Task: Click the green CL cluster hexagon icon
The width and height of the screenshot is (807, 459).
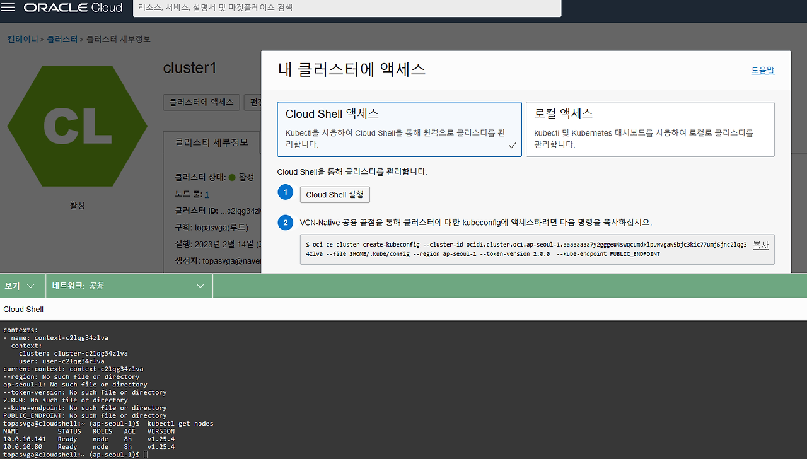Action: (77, 126)
